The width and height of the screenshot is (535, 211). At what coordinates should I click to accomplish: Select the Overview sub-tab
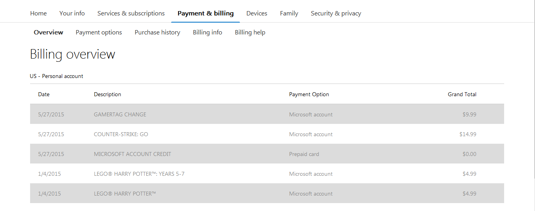click(48, 32)
